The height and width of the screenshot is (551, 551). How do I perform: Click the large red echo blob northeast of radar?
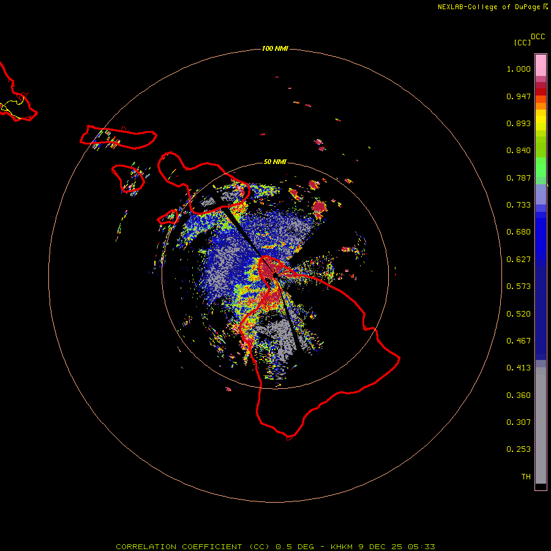pos(320,207)
